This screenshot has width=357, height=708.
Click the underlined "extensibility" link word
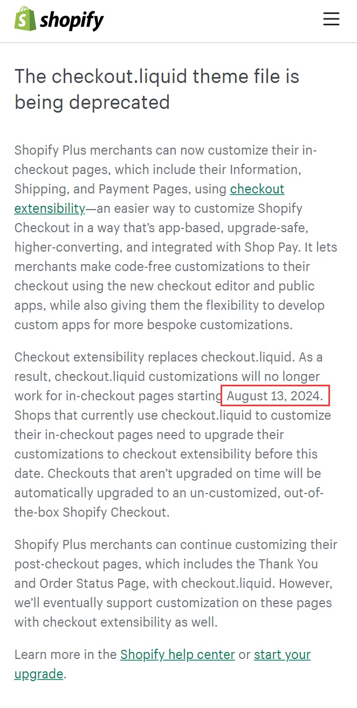pyautogui.click(x=50, y=209)
